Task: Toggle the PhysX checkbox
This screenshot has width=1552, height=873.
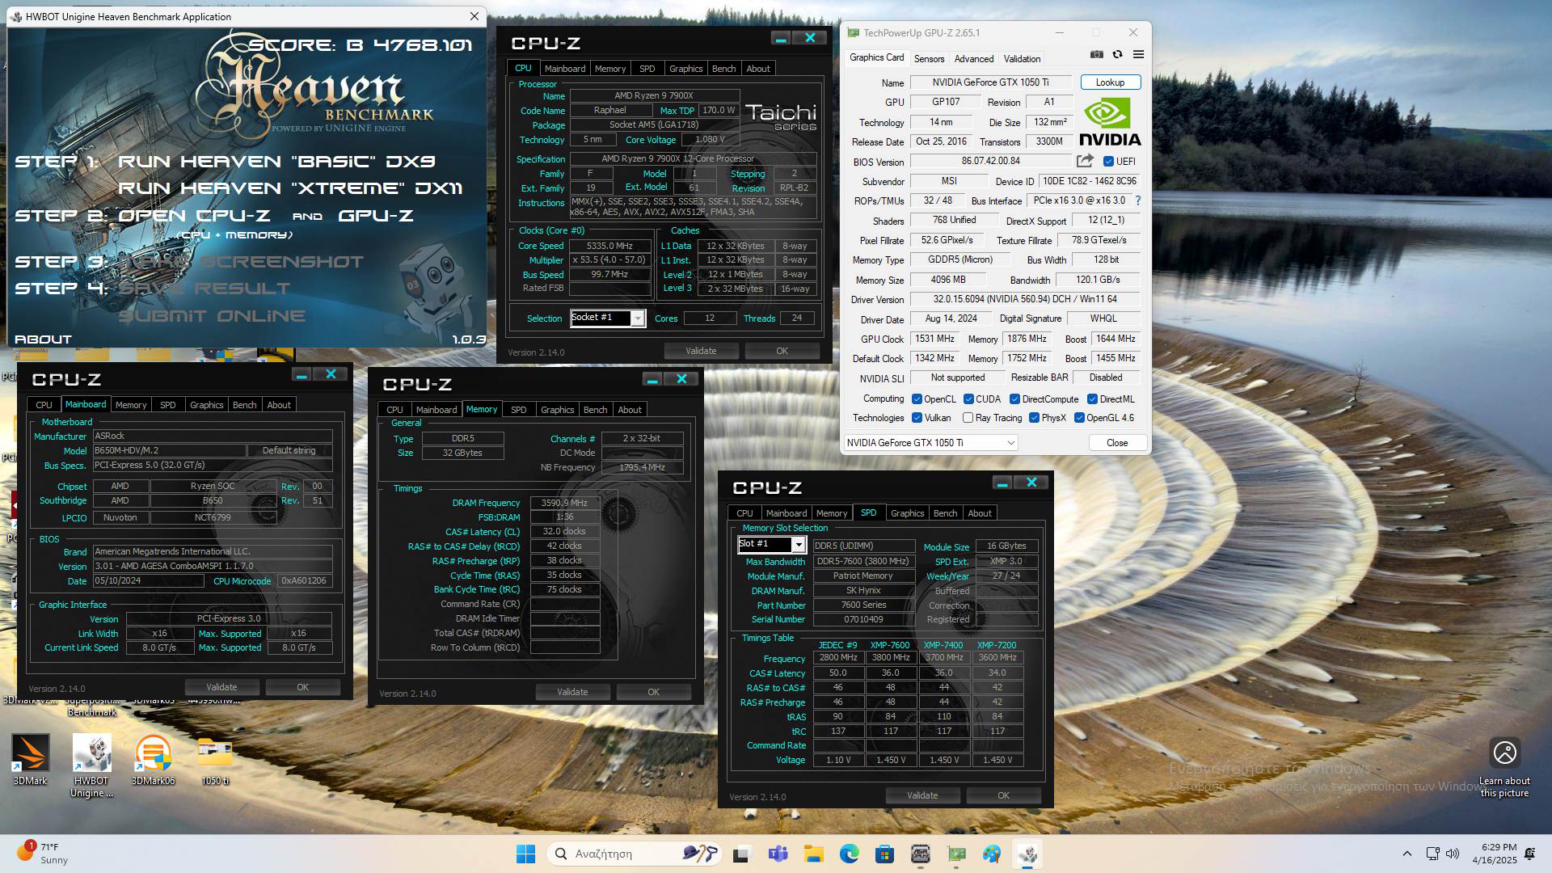Action: click(1034, 418)
